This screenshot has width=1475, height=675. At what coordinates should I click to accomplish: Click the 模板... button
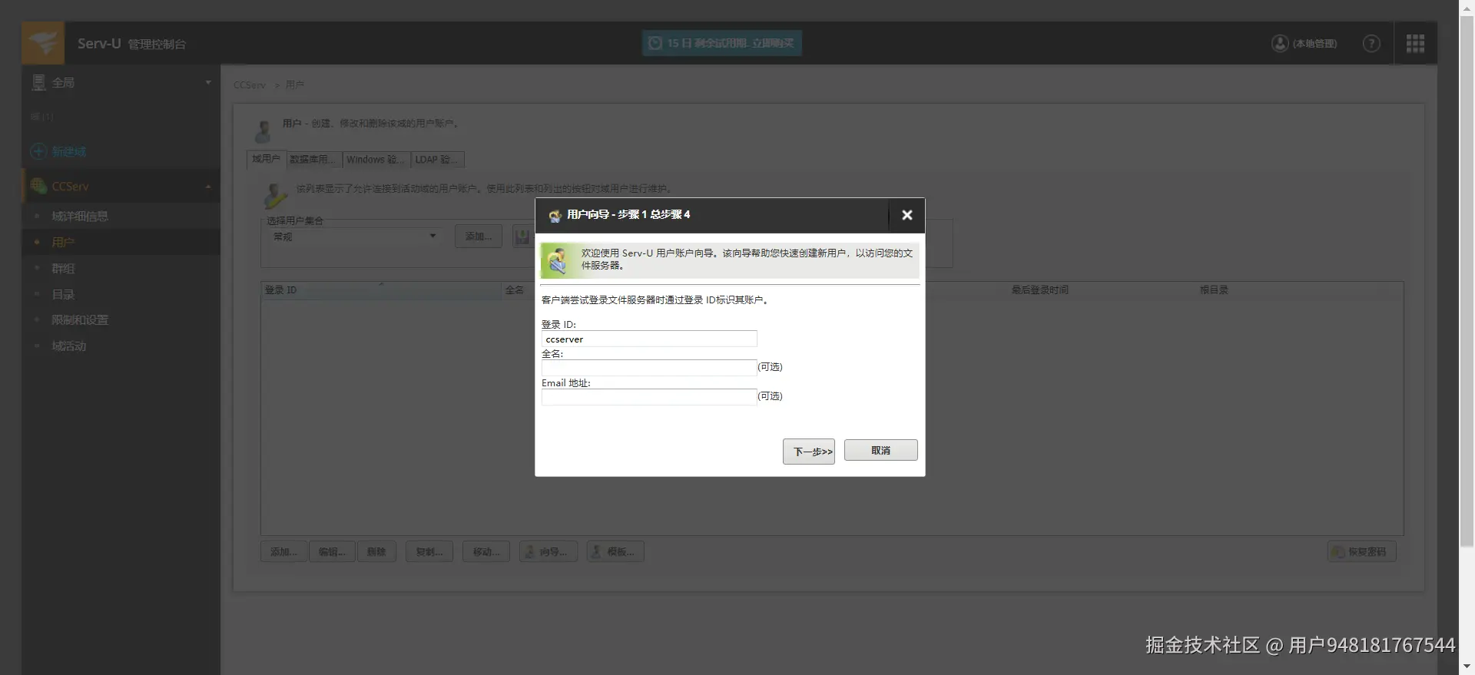click(x=615, y=552)
